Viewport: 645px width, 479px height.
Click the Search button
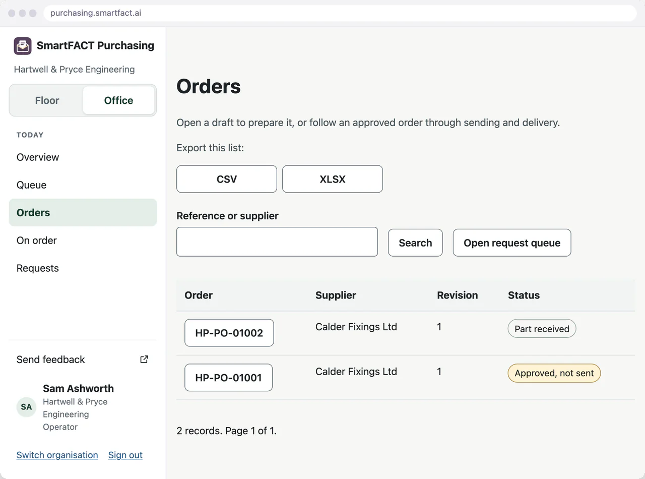(x=415, y=243)
